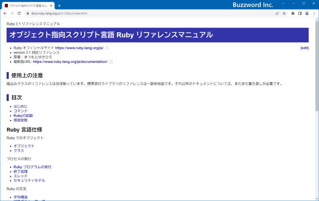Image resolution: width=319 pixels, height=201 pixels.
Task: Click the Ruby でのオブジェクト label
Action: coord(25,138)
